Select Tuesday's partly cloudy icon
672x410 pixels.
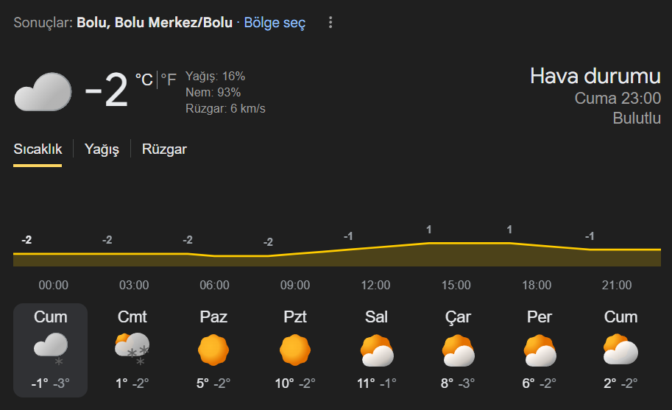point(376,350)
